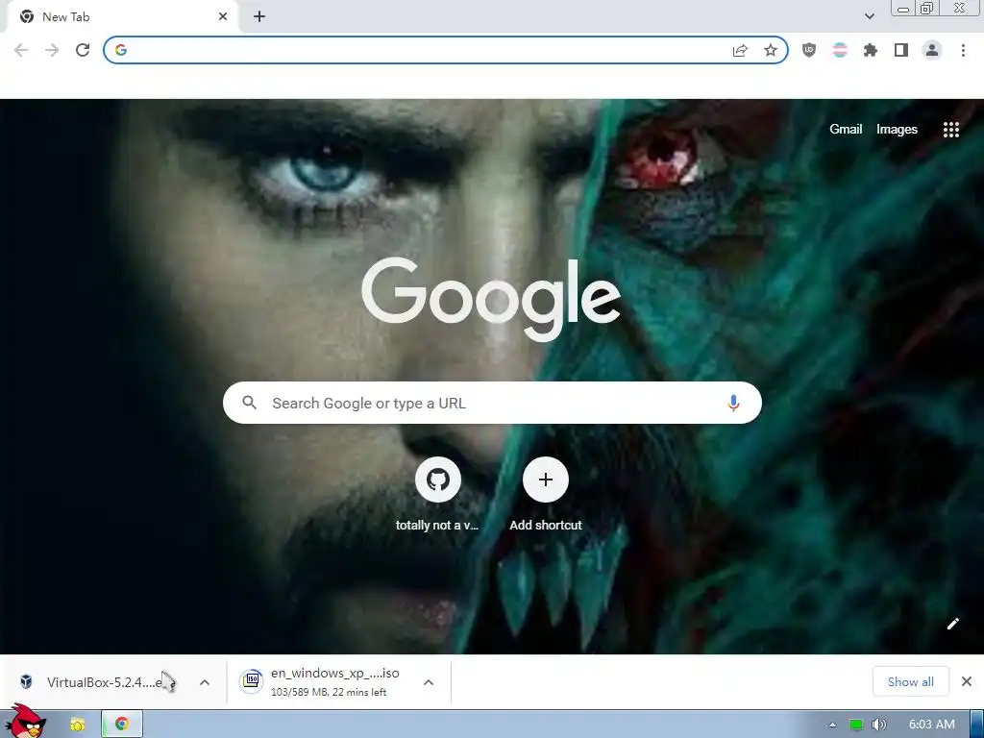984x738 pixels.
Task: Reload the current page
Action: point(83,50)
